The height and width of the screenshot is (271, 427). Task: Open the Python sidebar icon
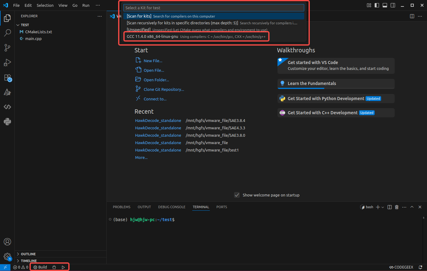tap(7, 122)
